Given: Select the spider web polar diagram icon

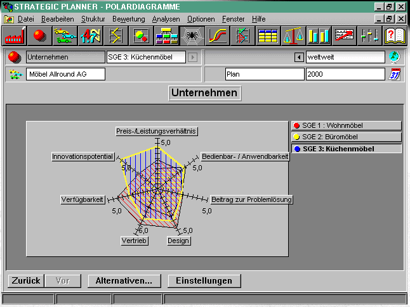Looking at the screenshot, I should [x=192, y=35].
